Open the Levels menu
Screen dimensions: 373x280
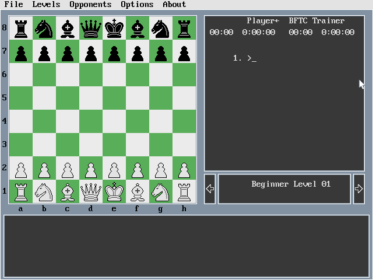[x=46, y=5]
